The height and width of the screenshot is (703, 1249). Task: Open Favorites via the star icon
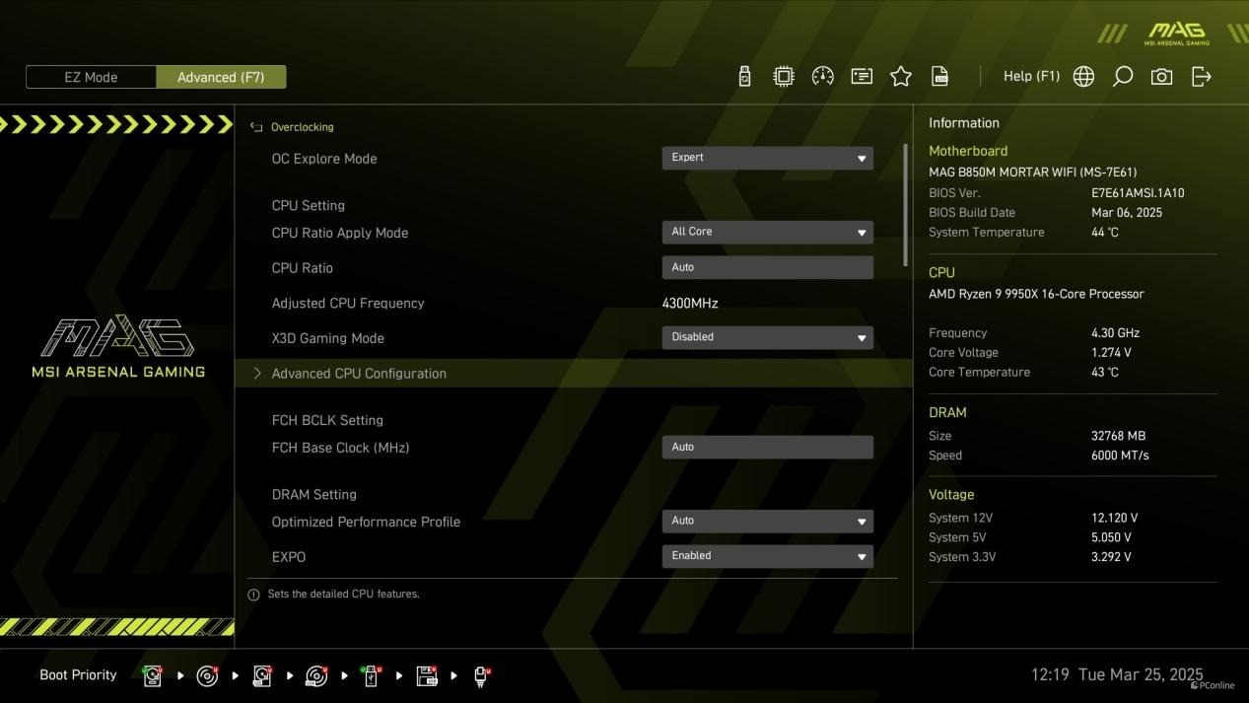click(901, 77)
